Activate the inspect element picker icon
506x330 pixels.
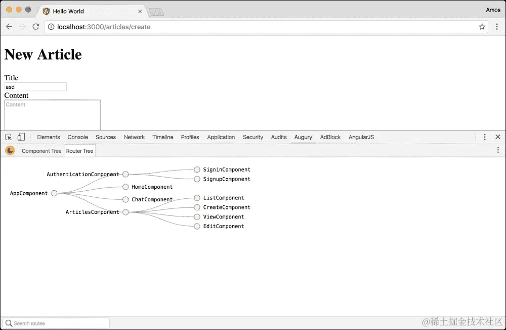tap(9, 137)
